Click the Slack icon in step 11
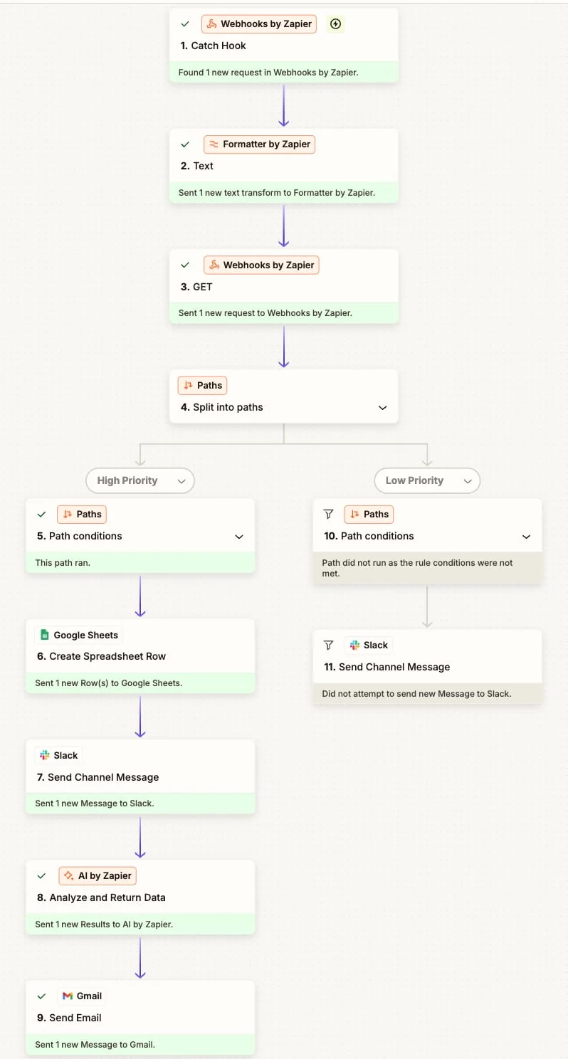This screenshot has height=1059, width=568. click(x=354, y=645)
